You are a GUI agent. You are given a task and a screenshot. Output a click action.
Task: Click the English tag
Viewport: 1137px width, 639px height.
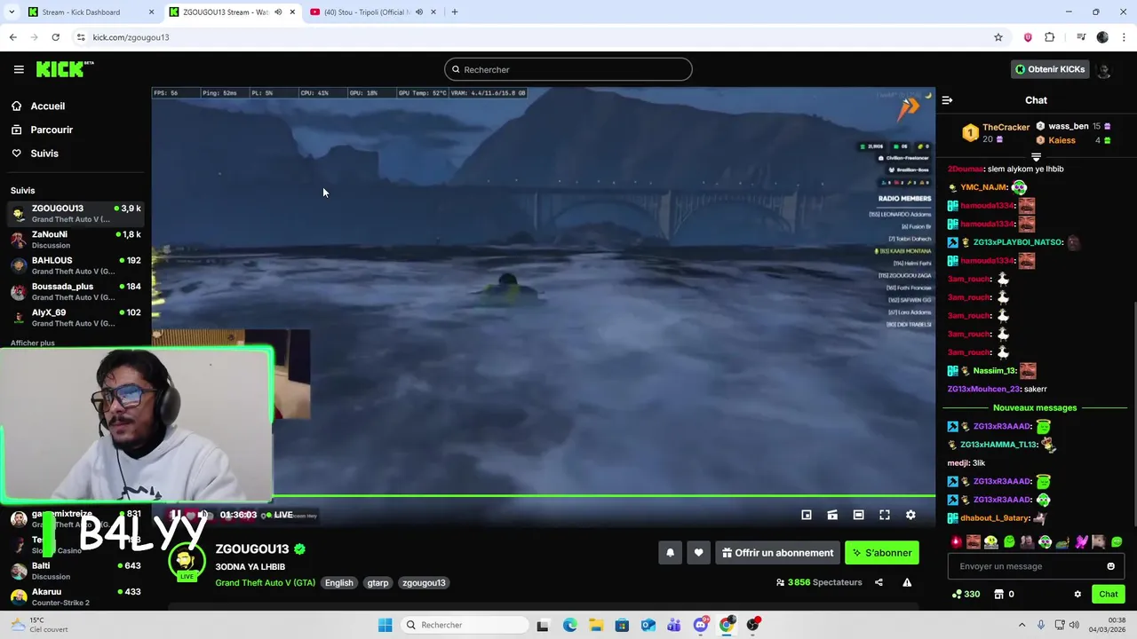click(338, 583)
